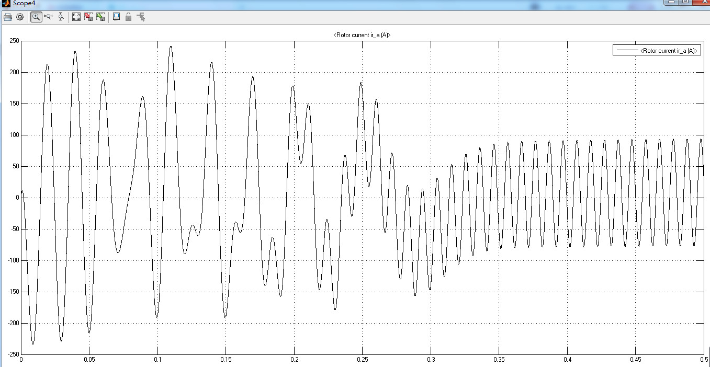Click the '0.2' x-axis tick label
This screenshot has width=710, height=367.
(x=294, y=360)
